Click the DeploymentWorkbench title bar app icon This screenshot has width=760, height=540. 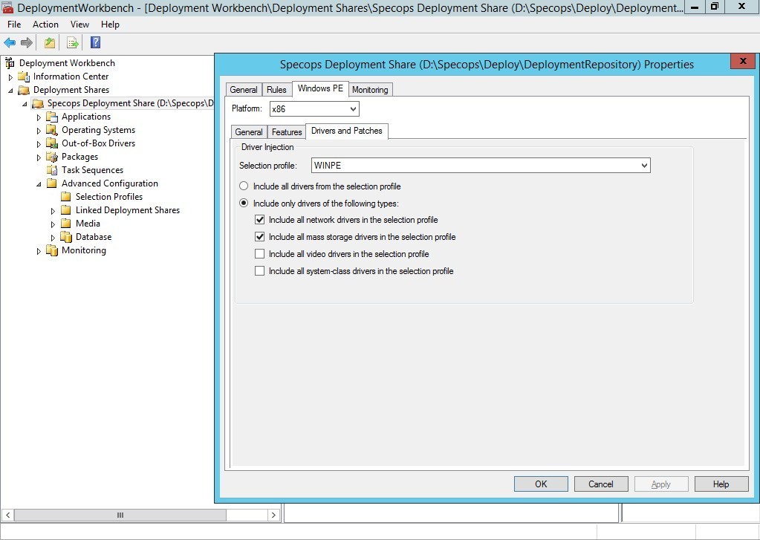pos(7,7)
